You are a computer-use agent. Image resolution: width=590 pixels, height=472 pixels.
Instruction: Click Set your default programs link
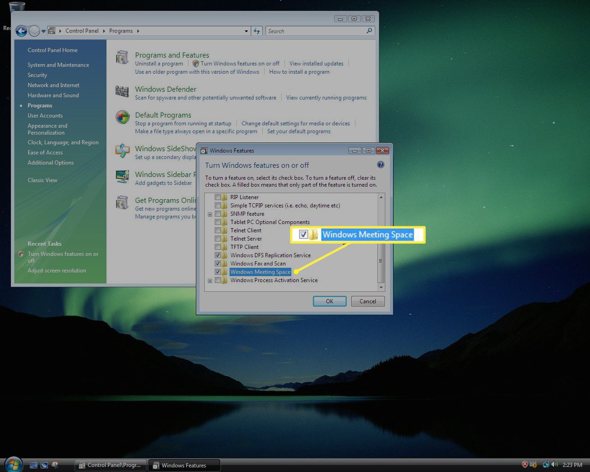[x=299, y=131]
